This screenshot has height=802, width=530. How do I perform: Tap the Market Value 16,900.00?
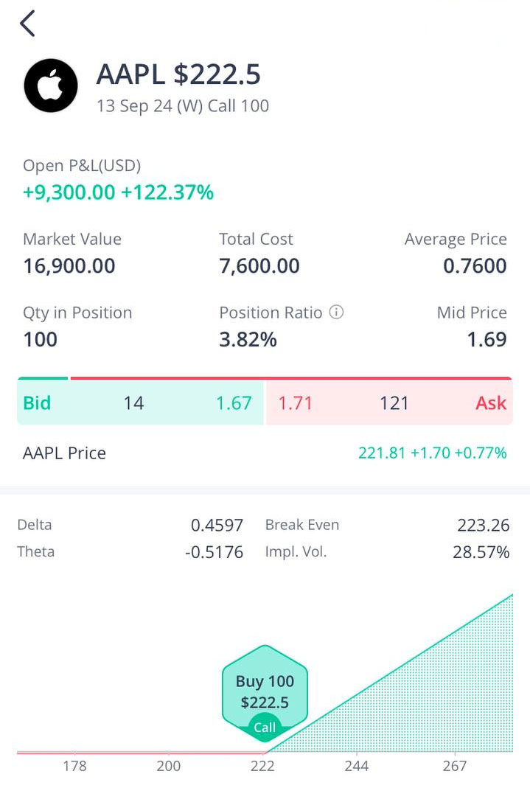tap(69, 266)
